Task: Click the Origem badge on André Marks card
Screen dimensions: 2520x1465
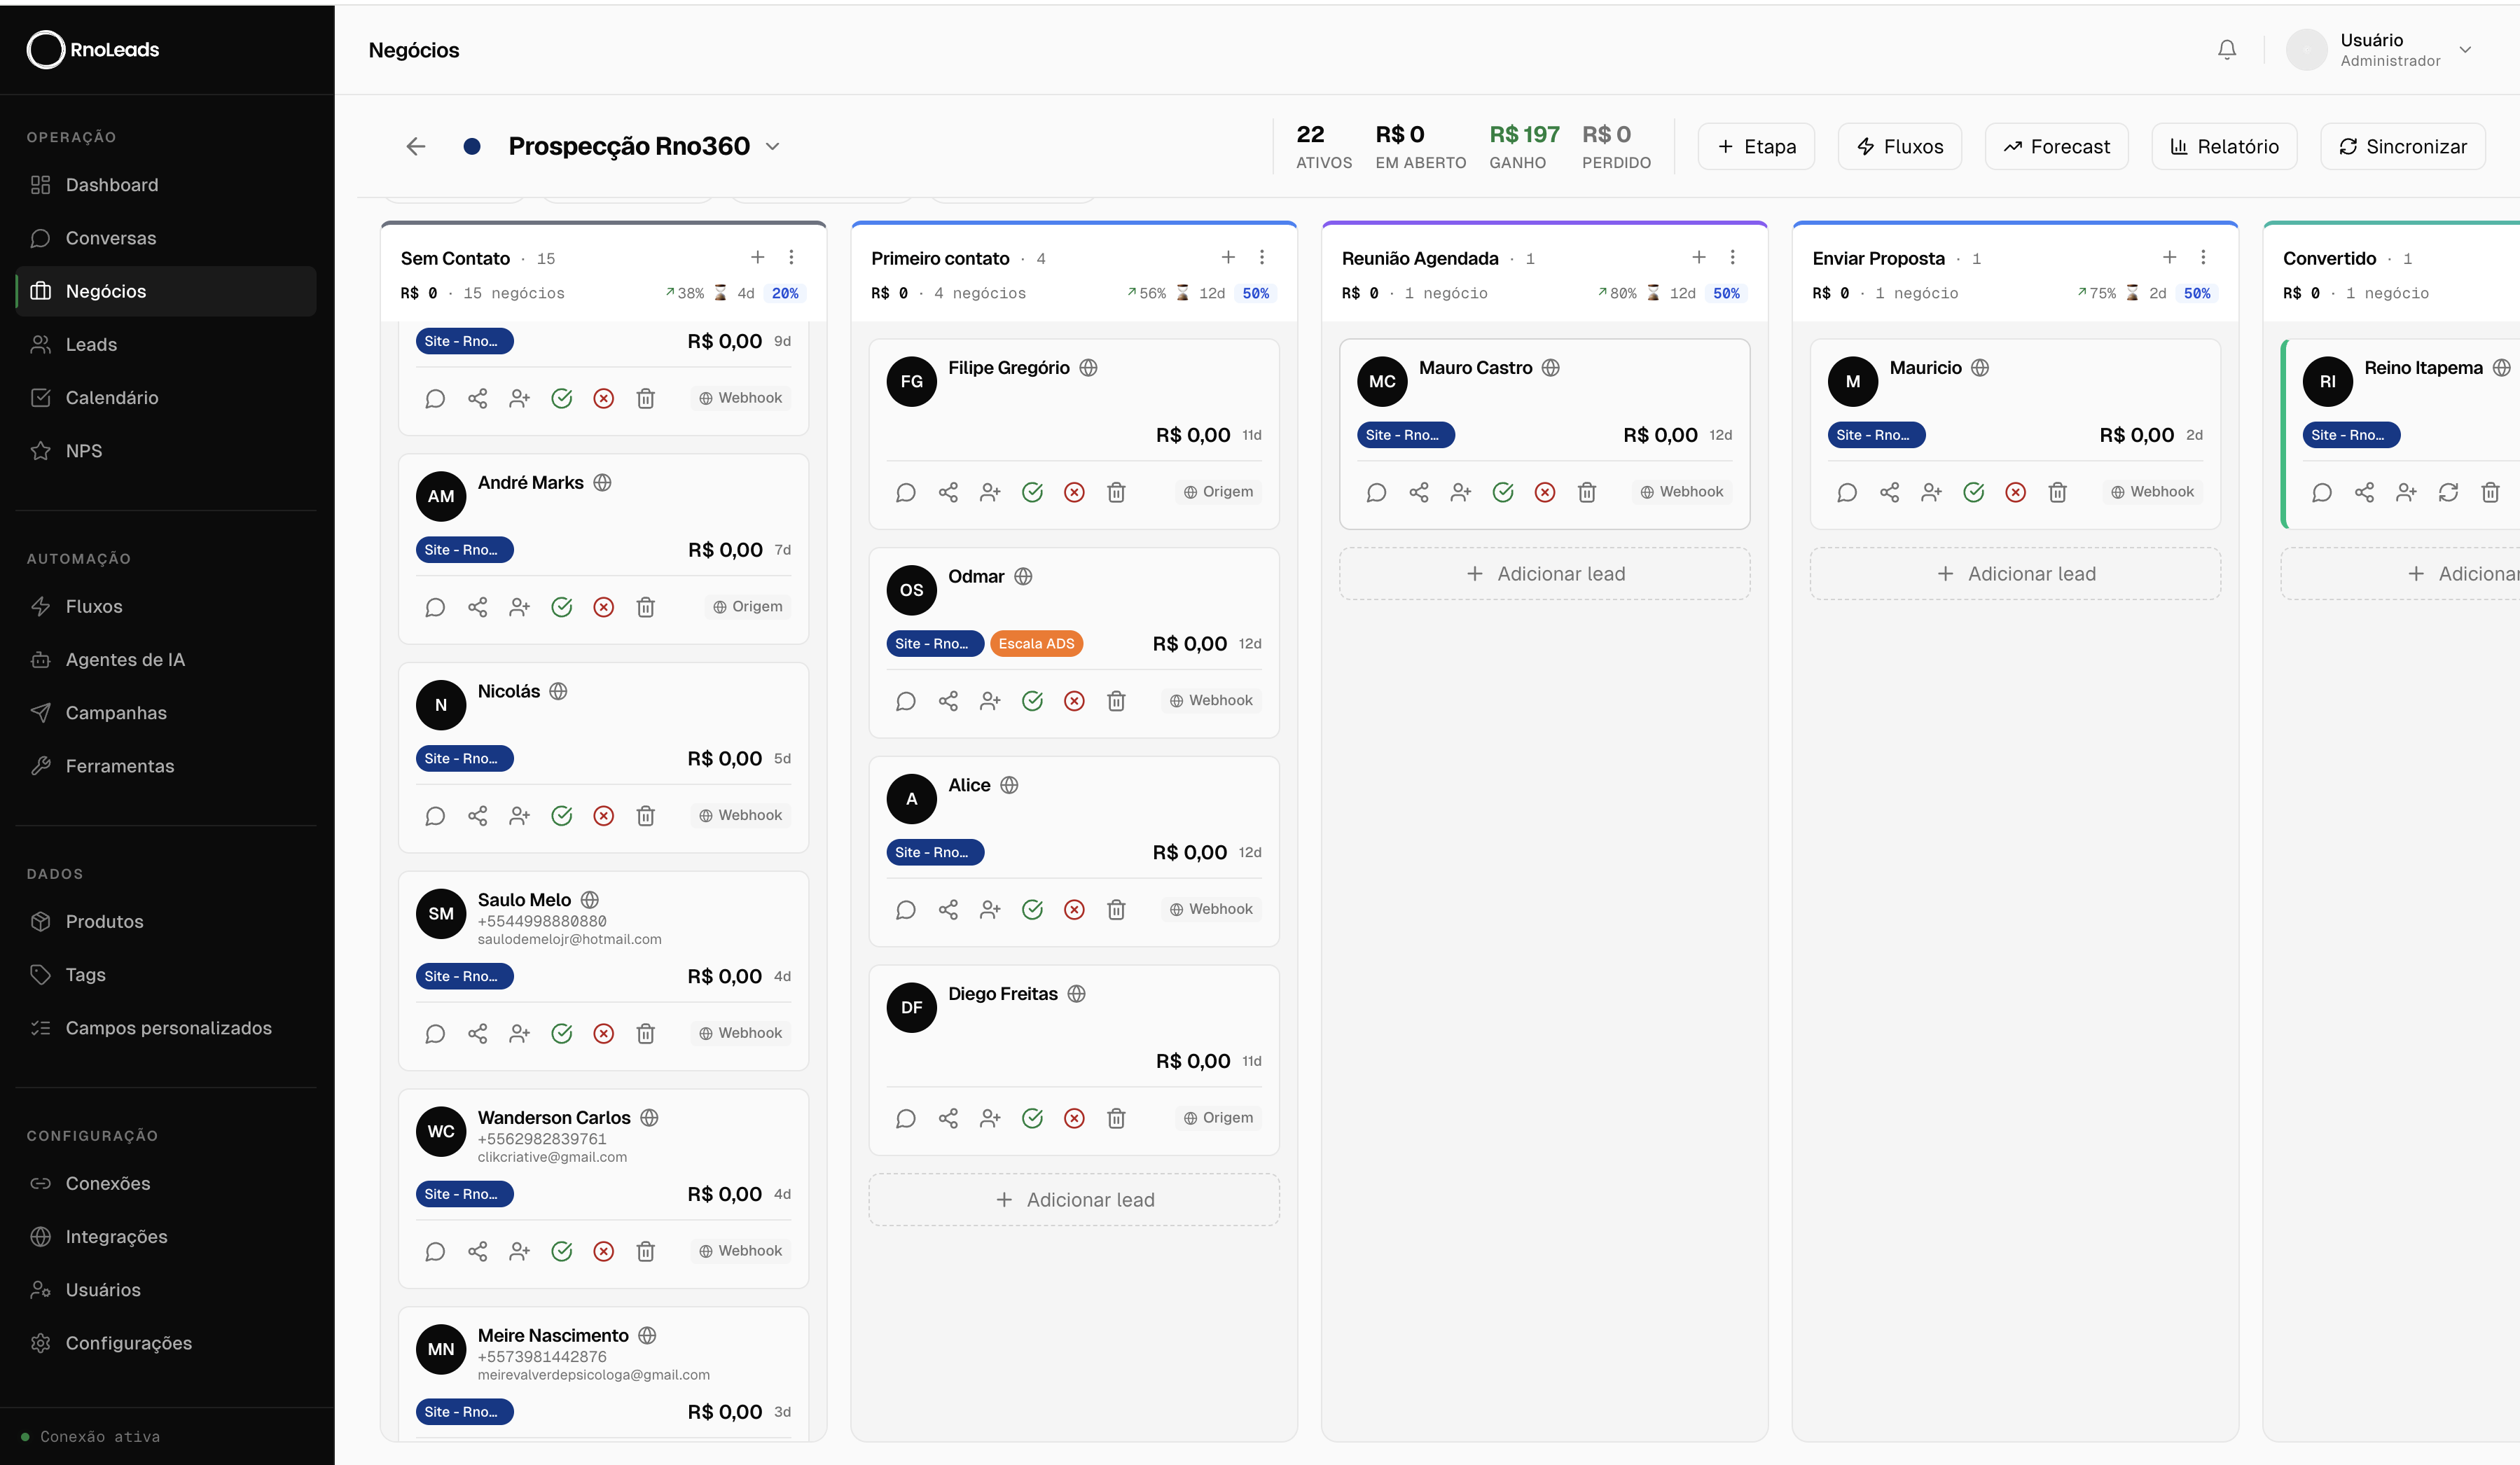Action: click(x=748, y=607)
